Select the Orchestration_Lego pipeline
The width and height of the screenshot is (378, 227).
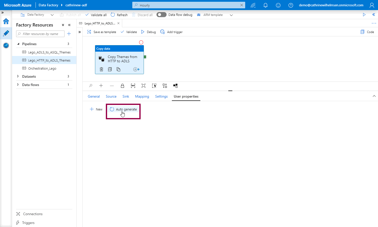point(42,68)
